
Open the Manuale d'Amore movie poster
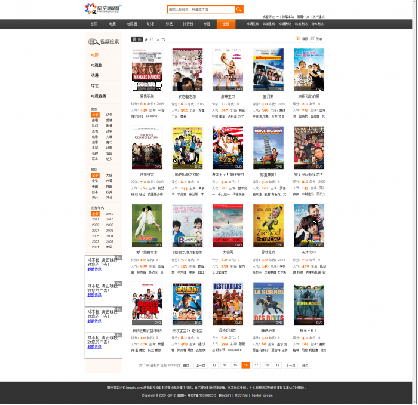coord(147,70)
